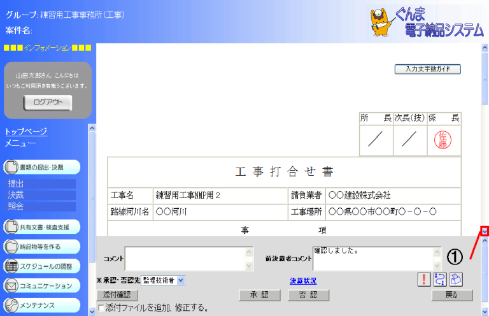
Task: Open the 承認・否認先 dropdown showing 監理技術者
Action: click(163, 280)
